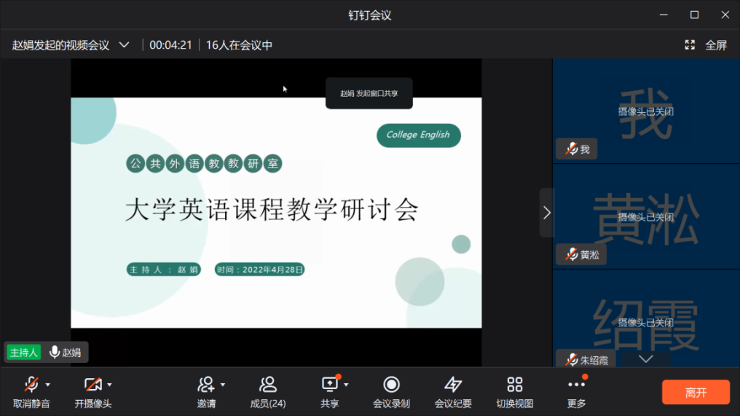Click the red leave (离开) button

(x=696, y=393)
